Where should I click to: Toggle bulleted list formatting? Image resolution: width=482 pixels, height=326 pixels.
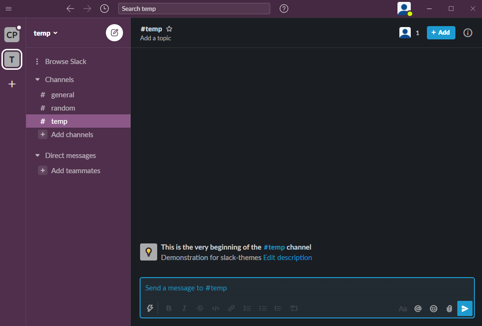pyautogui.click(x=263, y=308)
